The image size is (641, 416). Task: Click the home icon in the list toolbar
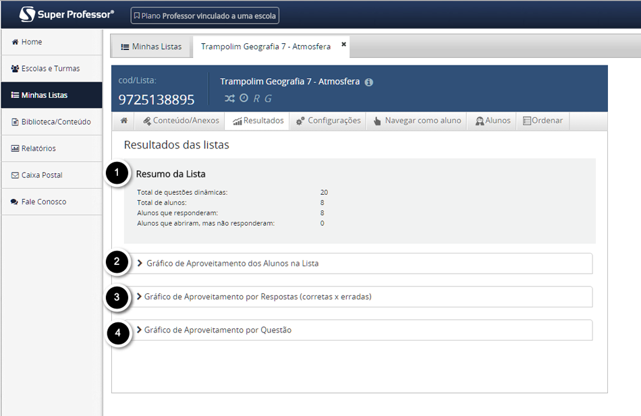[123, 121]
